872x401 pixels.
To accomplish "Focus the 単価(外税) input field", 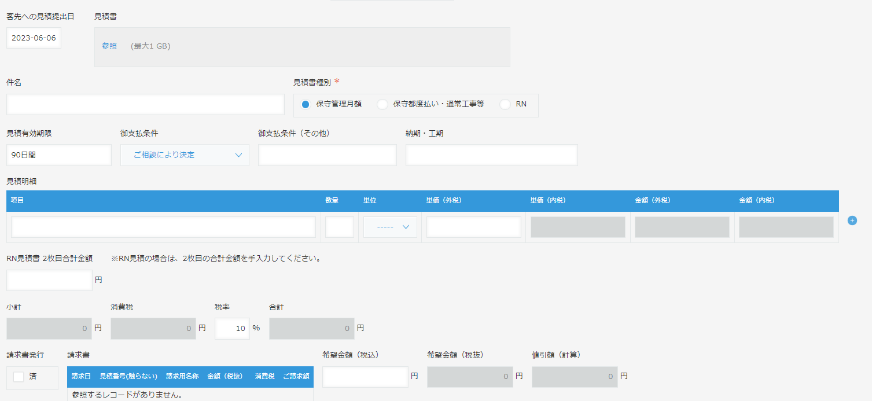I will point(473,227).
